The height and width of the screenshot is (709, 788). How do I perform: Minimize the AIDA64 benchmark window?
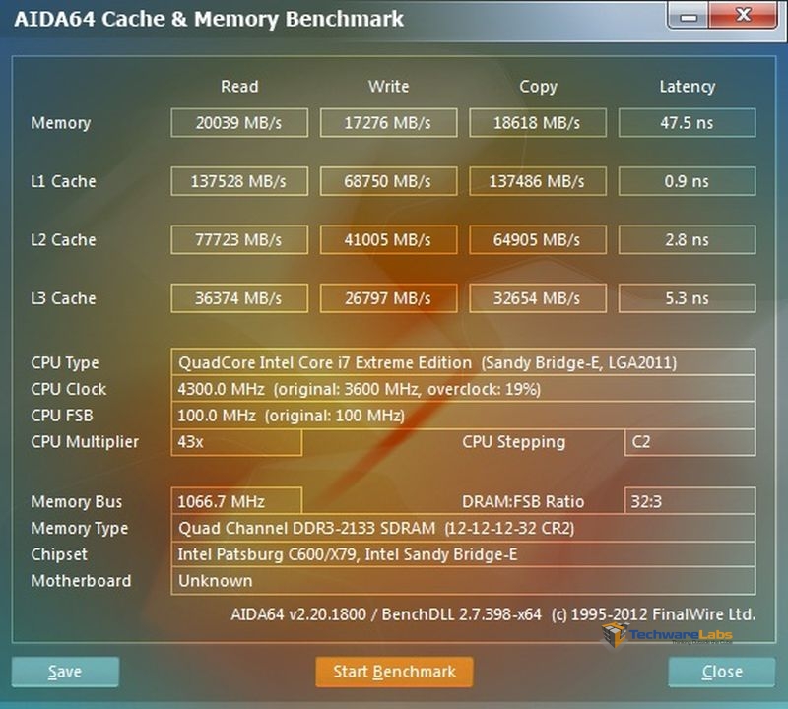click(689, 16)
